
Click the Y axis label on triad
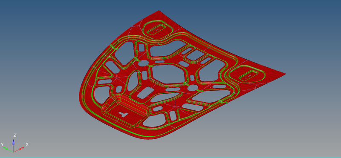tap(3, 144)
